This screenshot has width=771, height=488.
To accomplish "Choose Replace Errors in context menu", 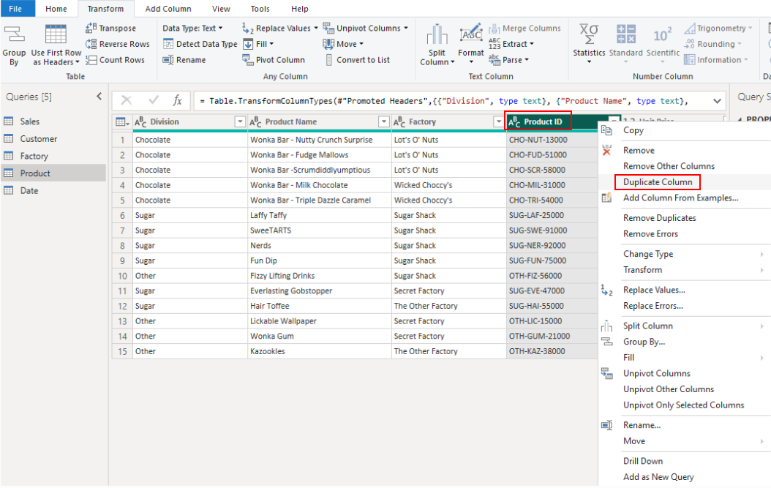I will coord(653,306).
